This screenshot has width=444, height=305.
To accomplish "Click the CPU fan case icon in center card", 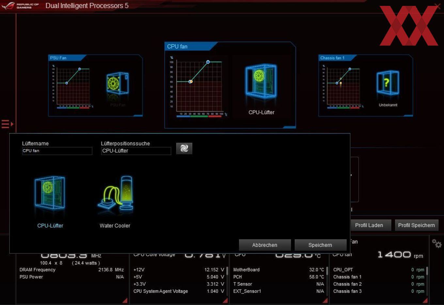I will [261, 81].
